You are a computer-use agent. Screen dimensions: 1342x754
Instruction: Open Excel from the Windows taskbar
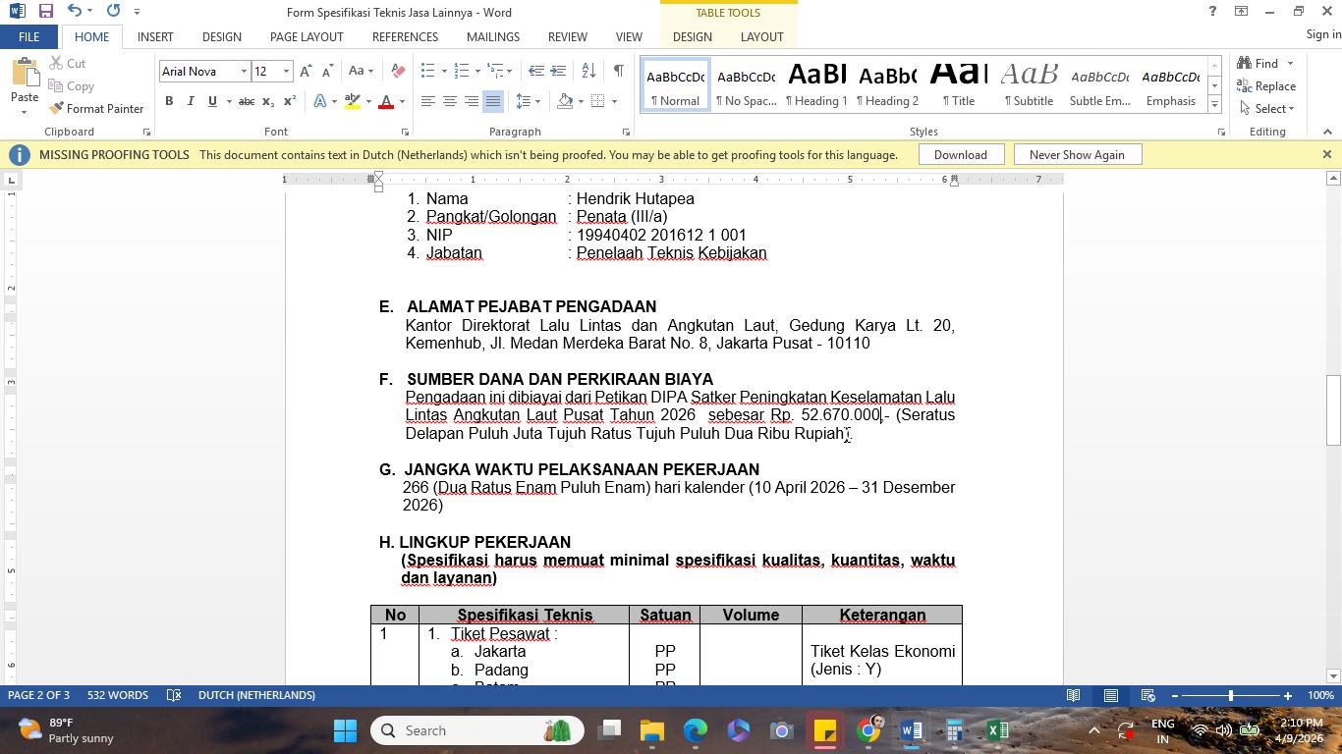tap(997, 730)
